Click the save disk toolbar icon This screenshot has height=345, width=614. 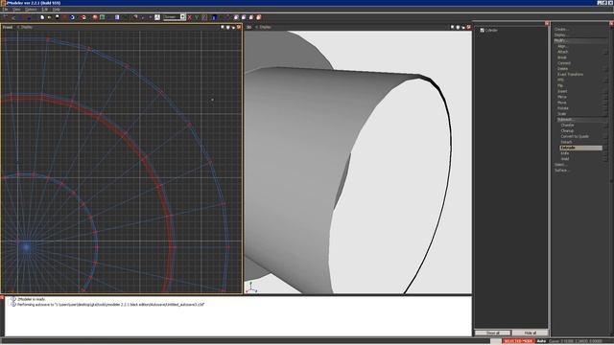58,17
